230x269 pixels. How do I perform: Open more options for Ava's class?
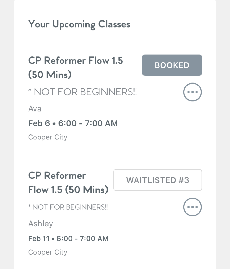point(192,92)
